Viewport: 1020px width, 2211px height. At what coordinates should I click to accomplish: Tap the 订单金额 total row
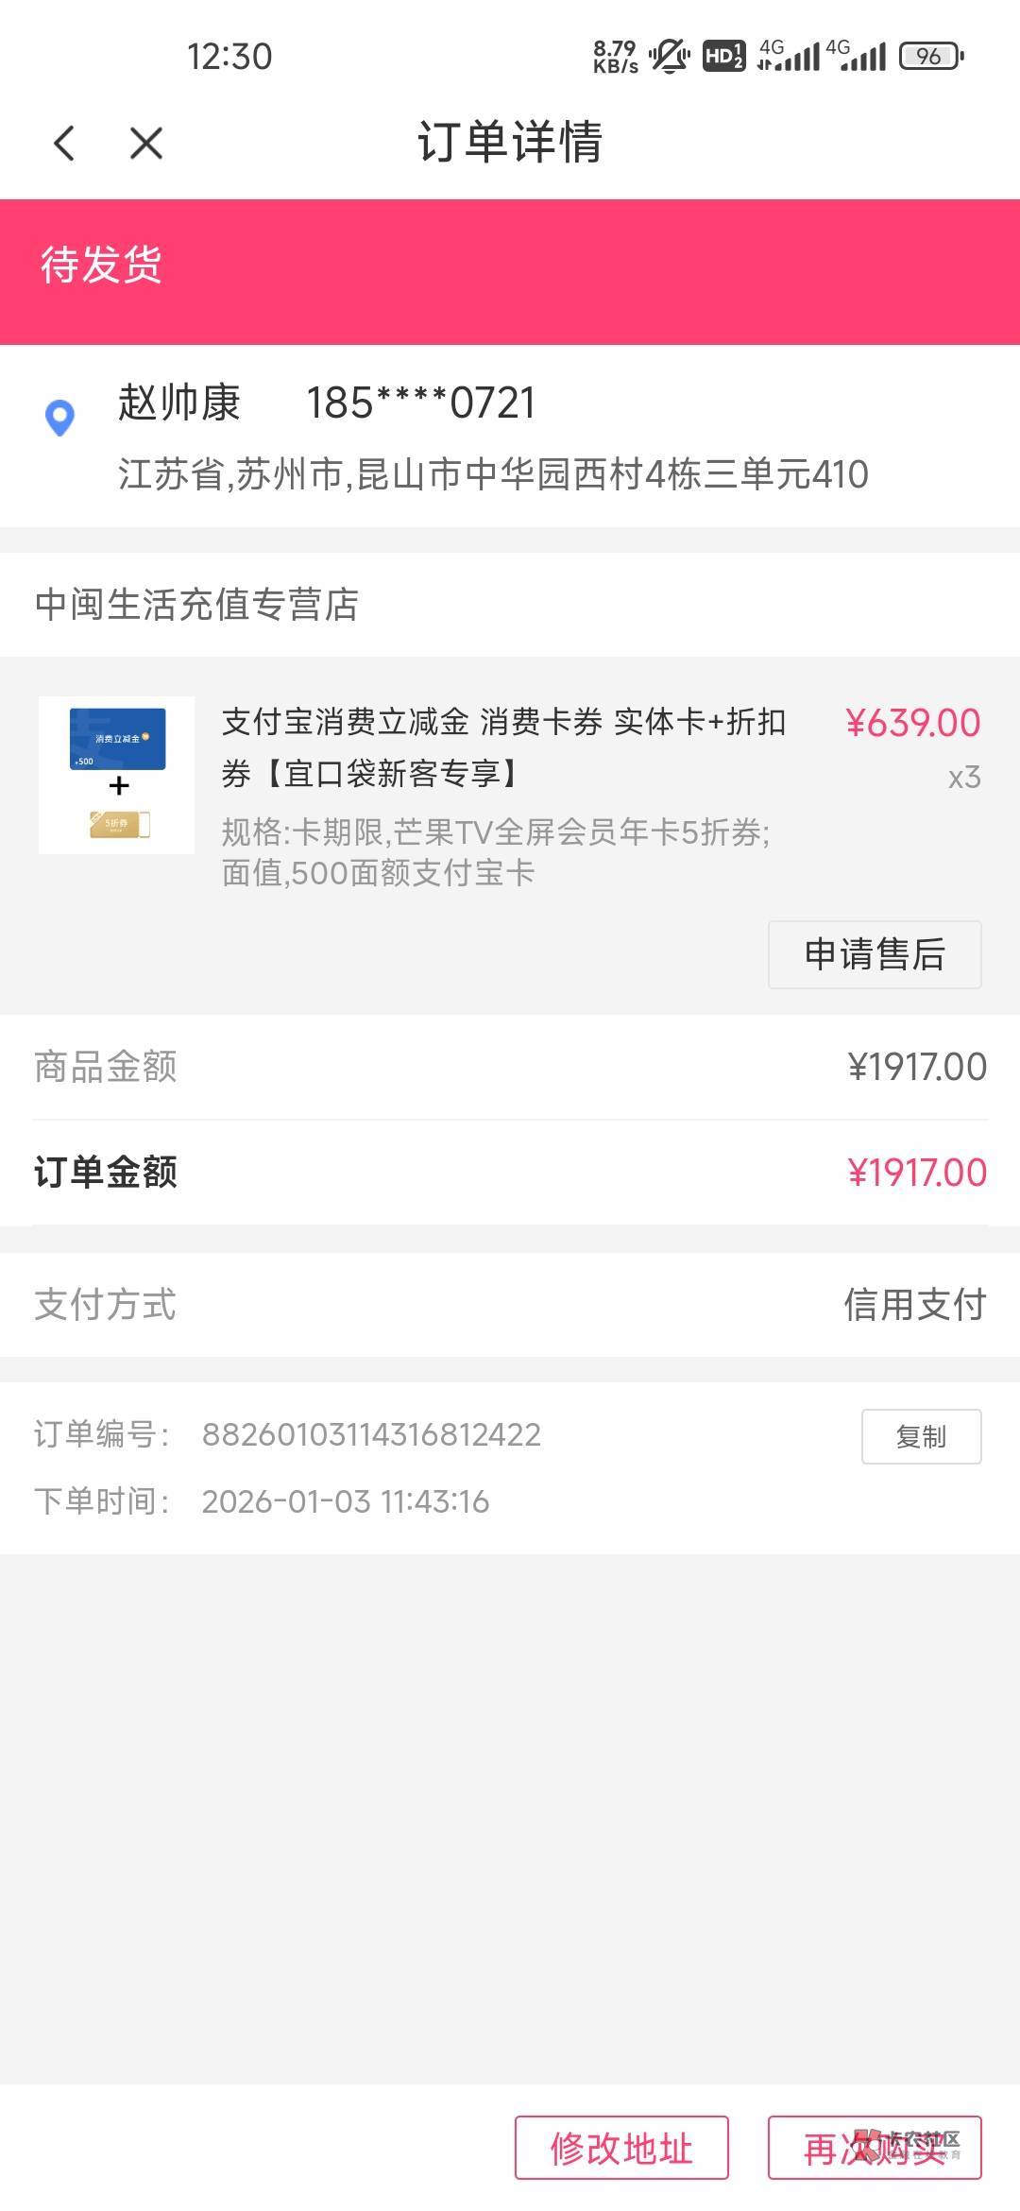(x=510, y=1173)
